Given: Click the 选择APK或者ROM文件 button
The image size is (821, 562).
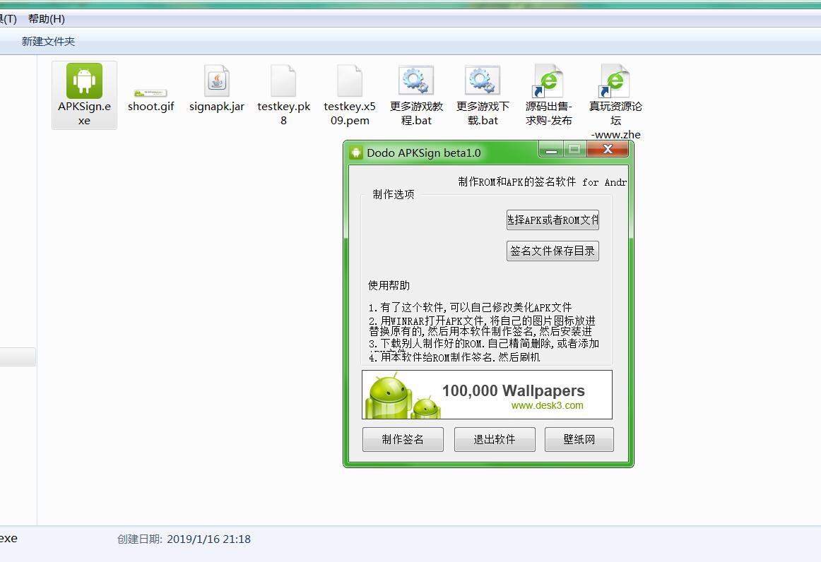Looking at the screenshot, I should (553, 220).
